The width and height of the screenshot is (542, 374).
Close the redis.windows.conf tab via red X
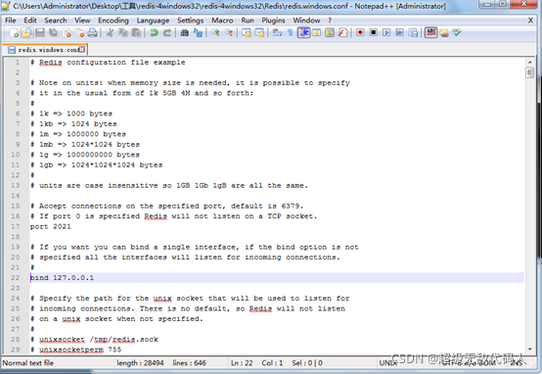point(81,50)
